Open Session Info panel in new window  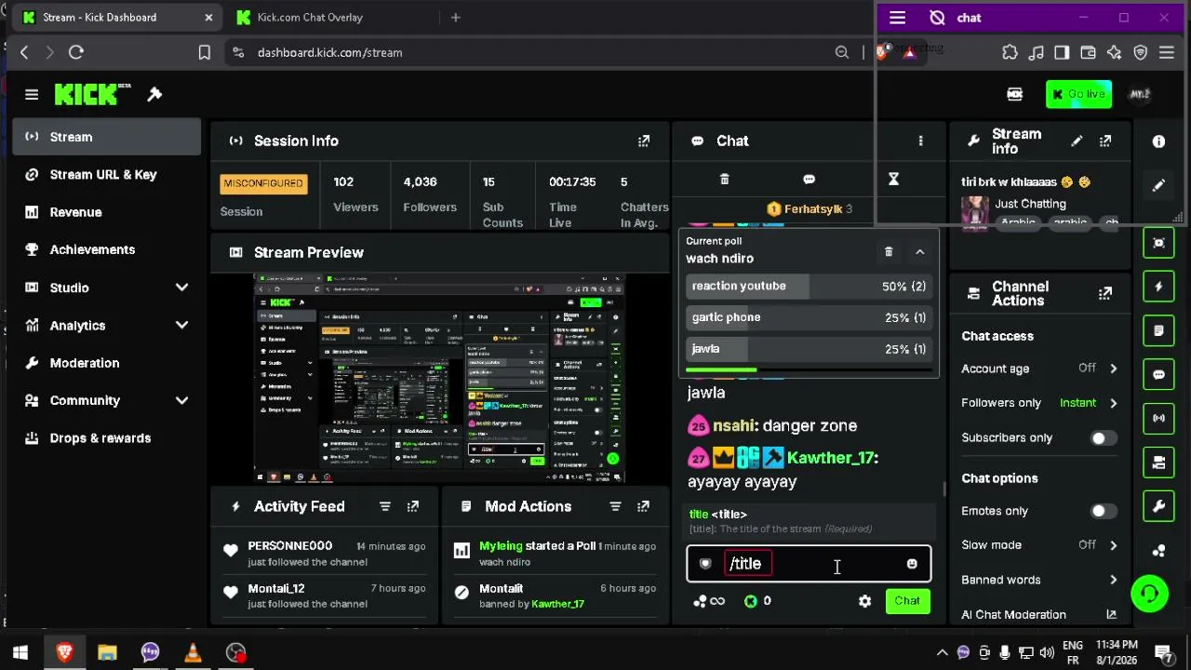coord(644,141)
